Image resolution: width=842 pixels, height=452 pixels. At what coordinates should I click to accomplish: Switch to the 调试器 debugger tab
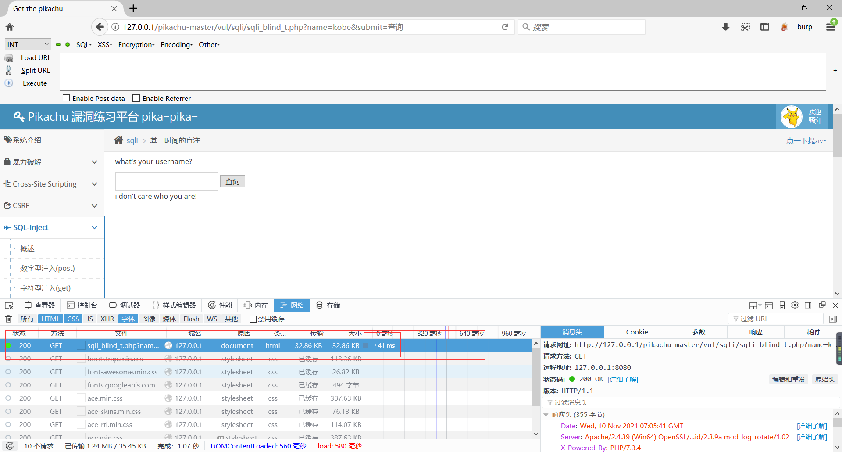click(x=125, y=305)
